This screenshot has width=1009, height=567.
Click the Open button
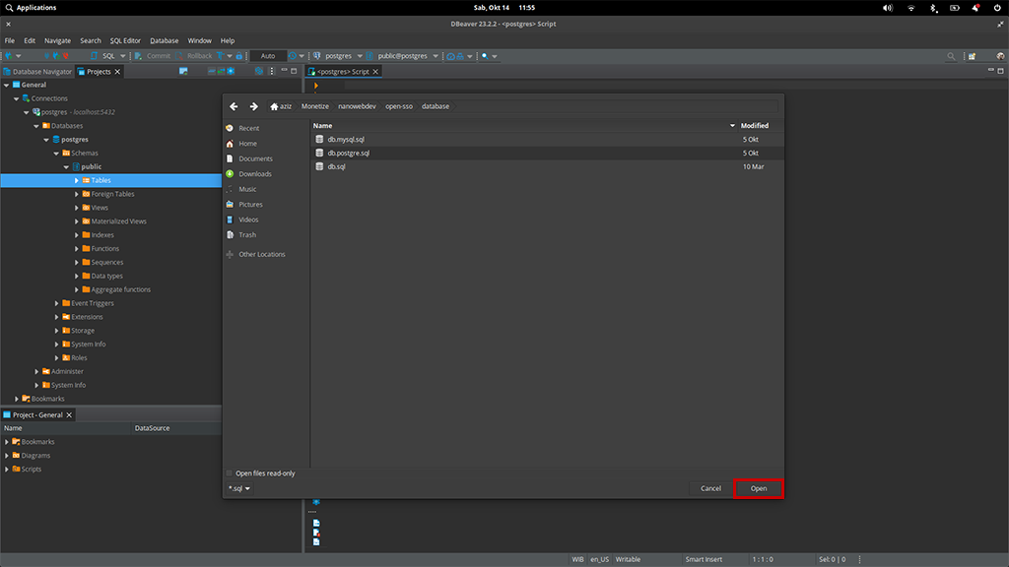tap(758, 488)
